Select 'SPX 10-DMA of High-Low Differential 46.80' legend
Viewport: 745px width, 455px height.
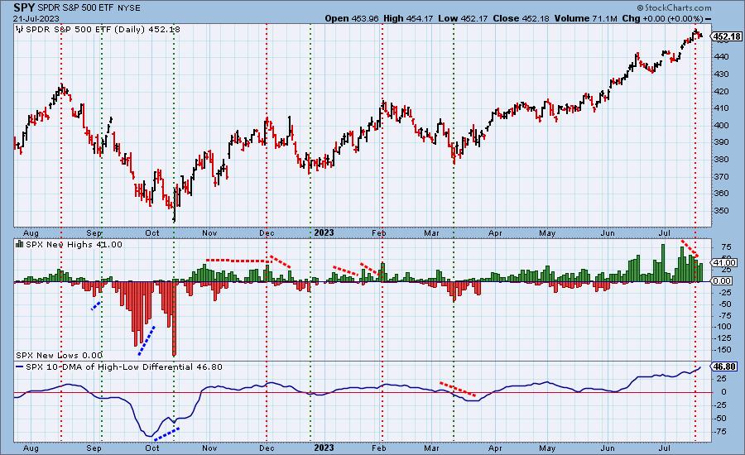click(124, 367)
